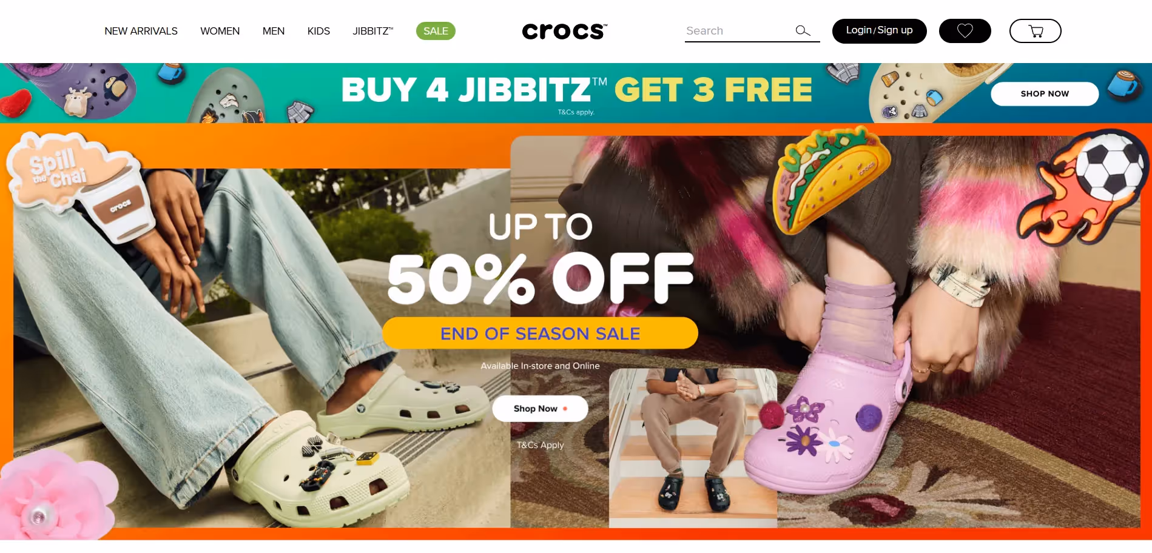
Task: Click the hero Shop Now button
Action: pyautogui.click(x=540, y=409)
